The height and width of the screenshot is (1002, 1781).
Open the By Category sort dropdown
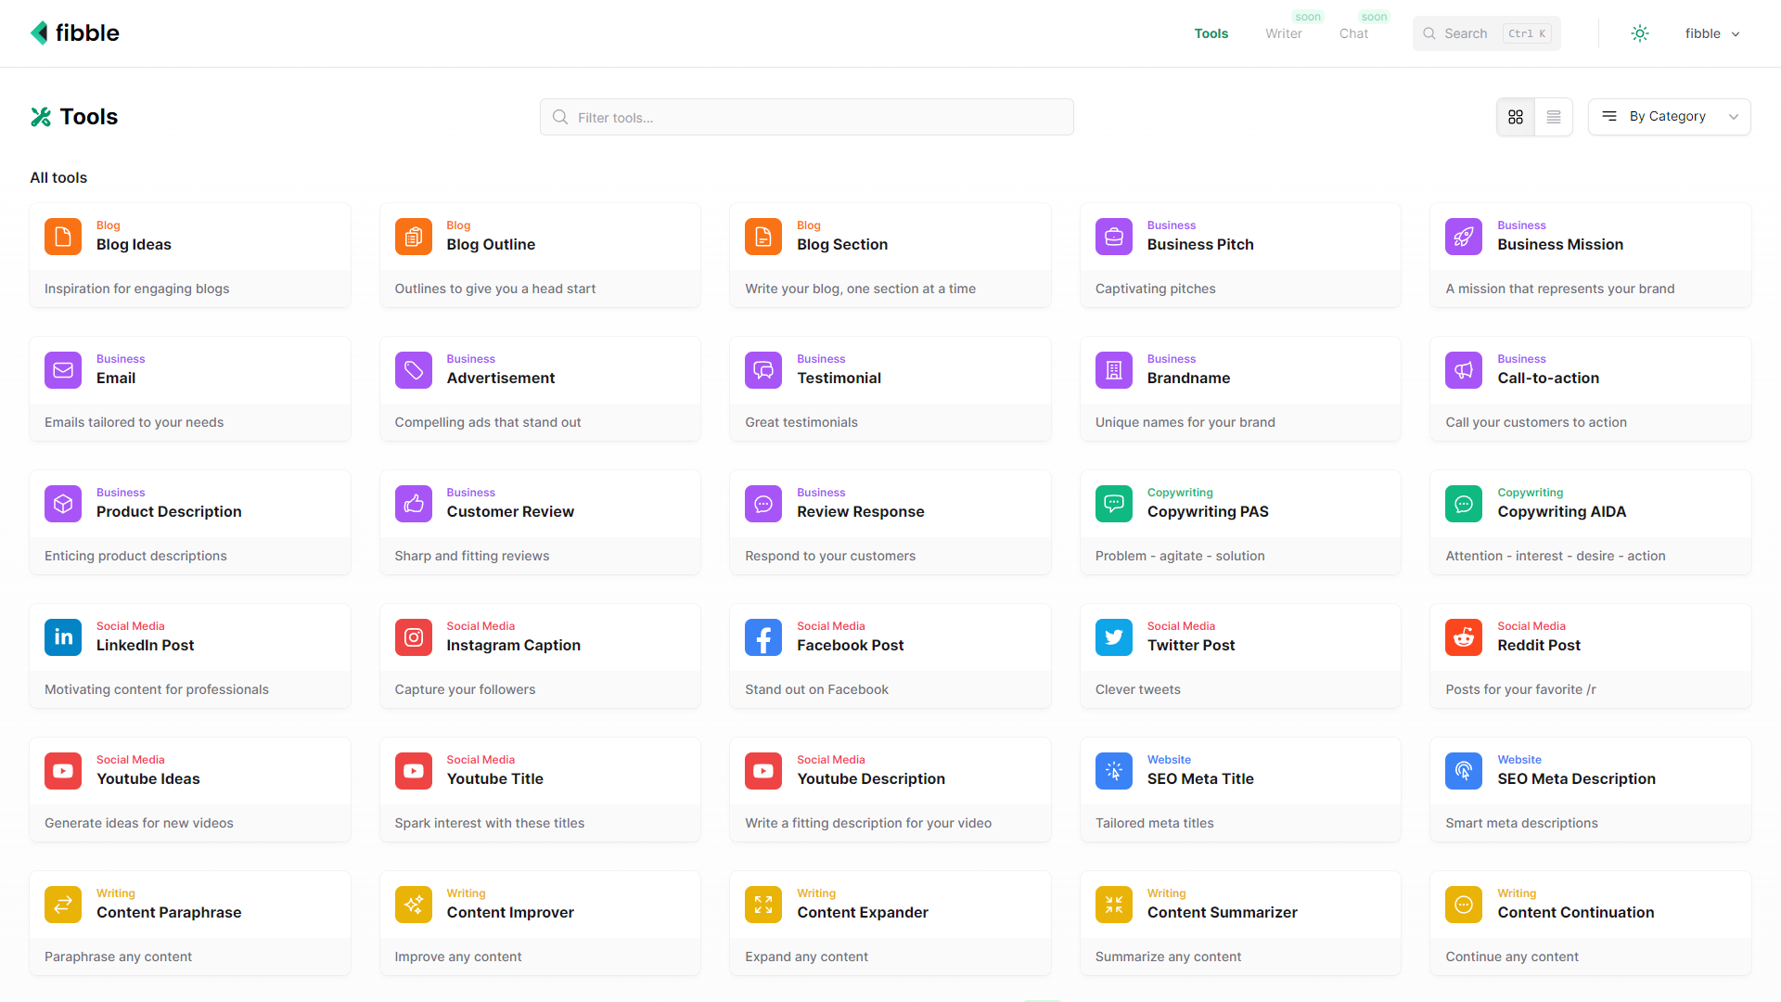1670,117
